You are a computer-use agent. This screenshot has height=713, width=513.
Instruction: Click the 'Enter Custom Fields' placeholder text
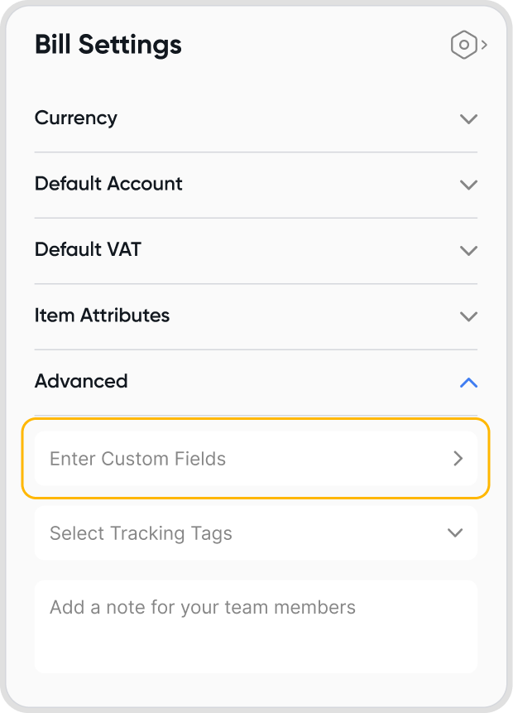coord(137,459)
